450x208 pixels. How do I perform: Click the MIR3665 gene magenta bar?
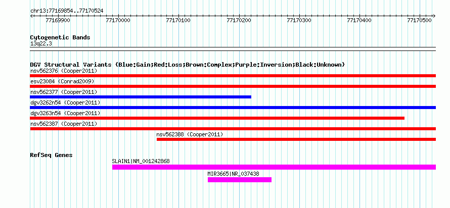point(240,180)
